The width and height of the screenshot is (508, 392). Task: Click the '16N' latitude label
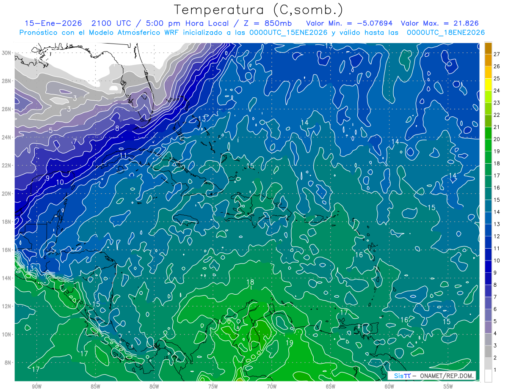click(x=7, y=250)
